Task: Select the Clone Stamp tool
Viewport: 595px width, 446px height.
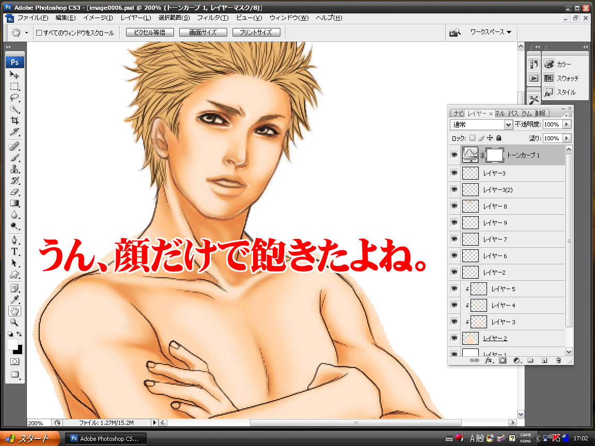Action: click(15, 169)
